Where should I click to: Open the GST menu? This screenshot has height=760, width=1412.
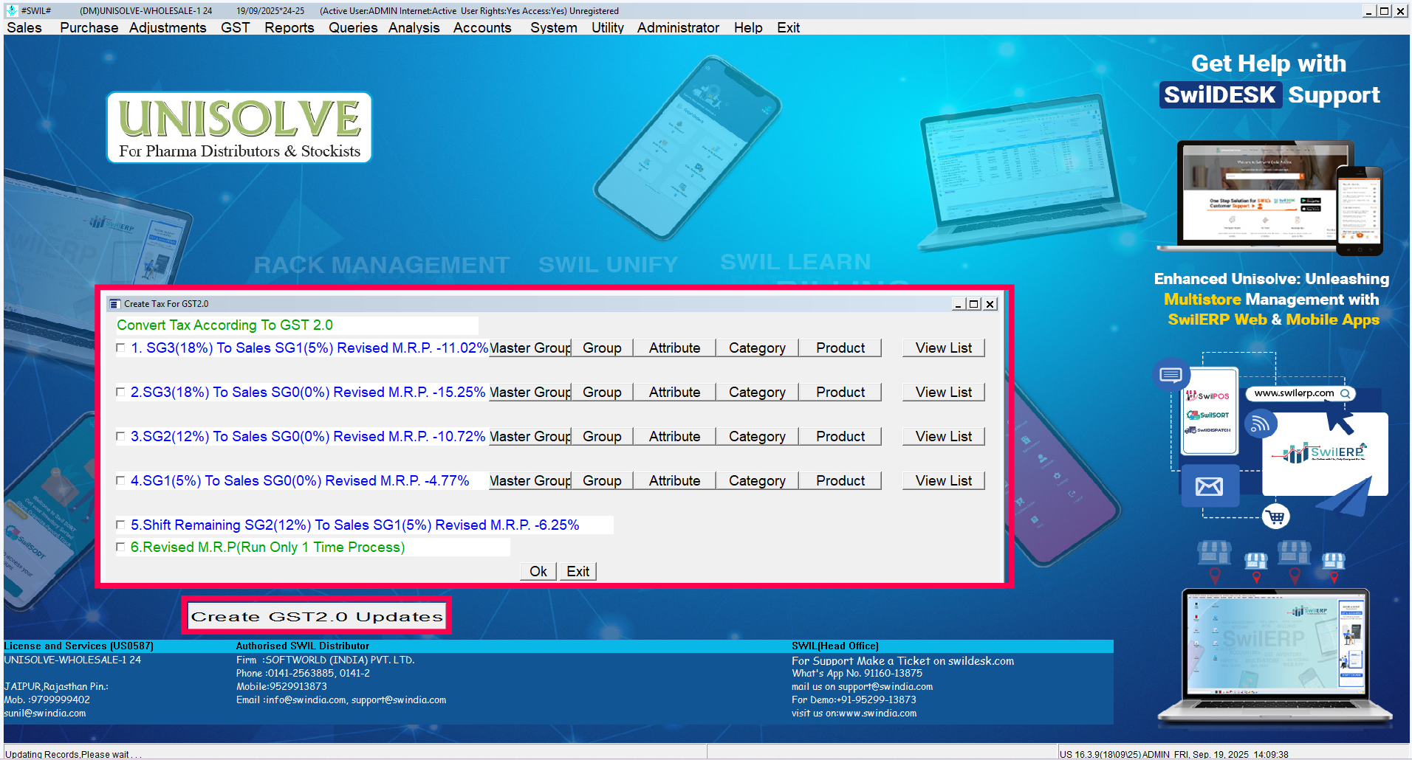[x=235, y=27]
